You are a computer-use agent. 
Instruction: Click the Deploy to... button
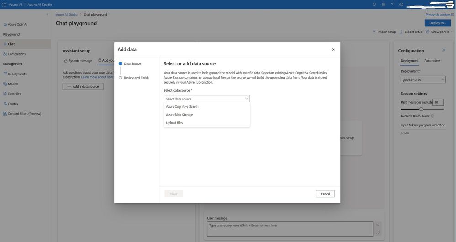tap(438, 23)
